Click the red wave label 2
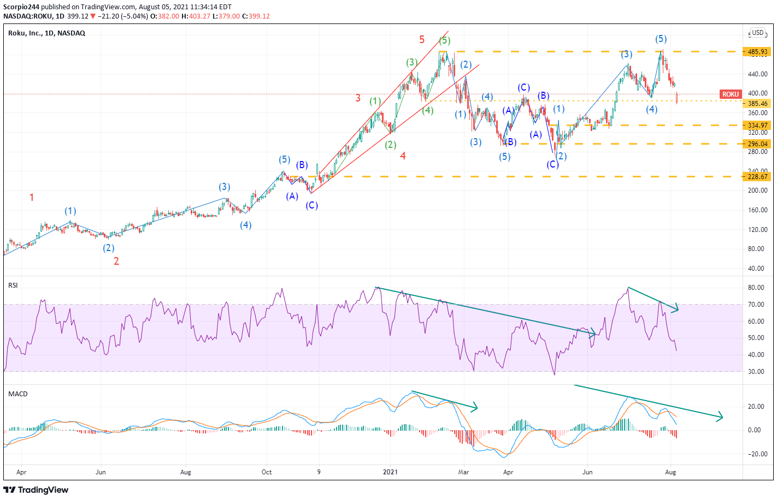The width and height of the screenshot is (777, 500). [116, 261]
